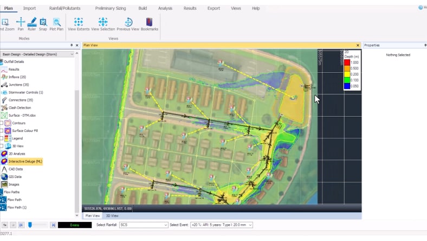
Task: Open Bookmarks in the Views group
Action: tap(149, 24)
